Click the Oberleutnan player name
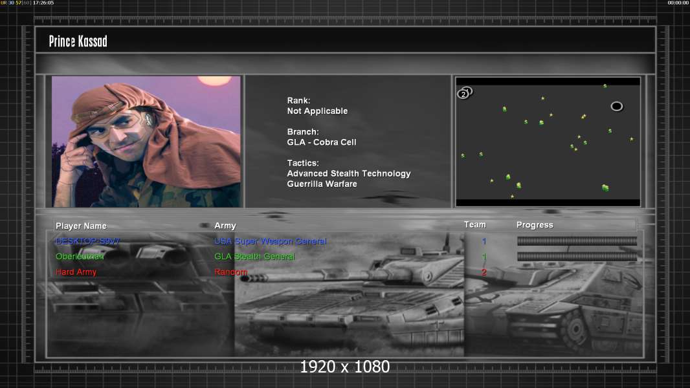This screenshot has width=690, height=388. click(x=80, y=257)
